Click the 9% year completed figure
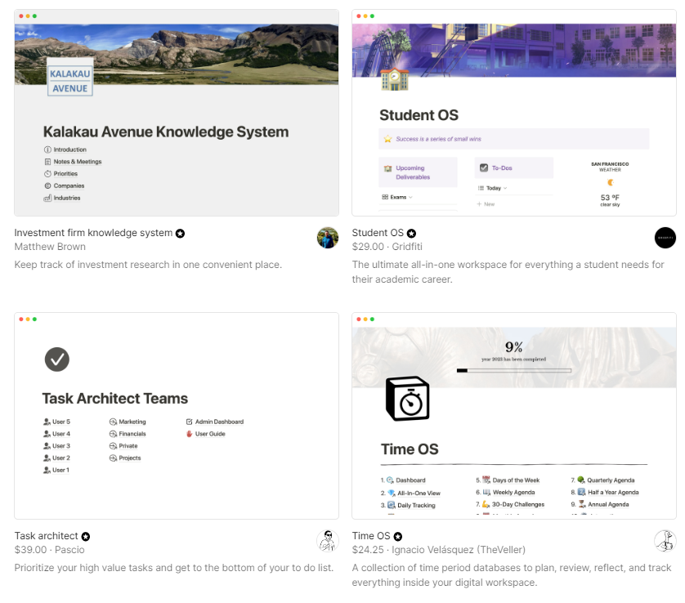 point(513,347)
